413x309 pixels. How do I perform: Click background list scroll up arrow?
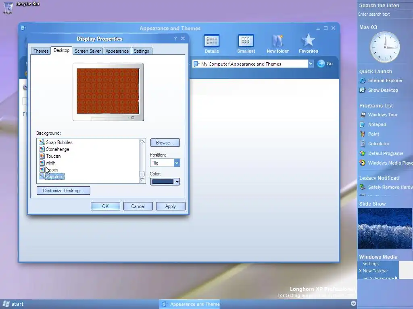point(142,142)
